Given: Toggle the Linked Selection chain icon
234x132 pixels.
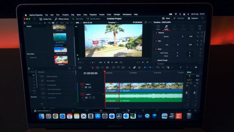Looking at the screenshot, I should coord(135,67).
